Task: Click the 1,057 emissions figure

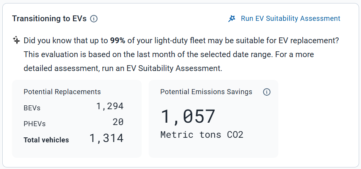Action: (188, 117)
